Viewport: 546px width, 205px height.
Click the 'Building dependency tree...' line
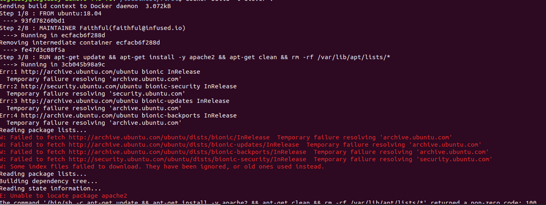[49, 181]
